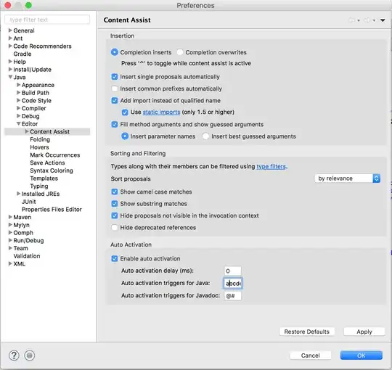Uncheck Insert single proposals automatically
The image size is (392, 370).
click(x=115, y=77)
